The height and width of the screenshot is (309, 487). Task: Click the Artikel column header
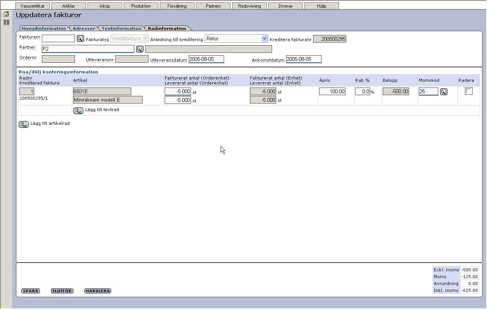click(80, 80)
